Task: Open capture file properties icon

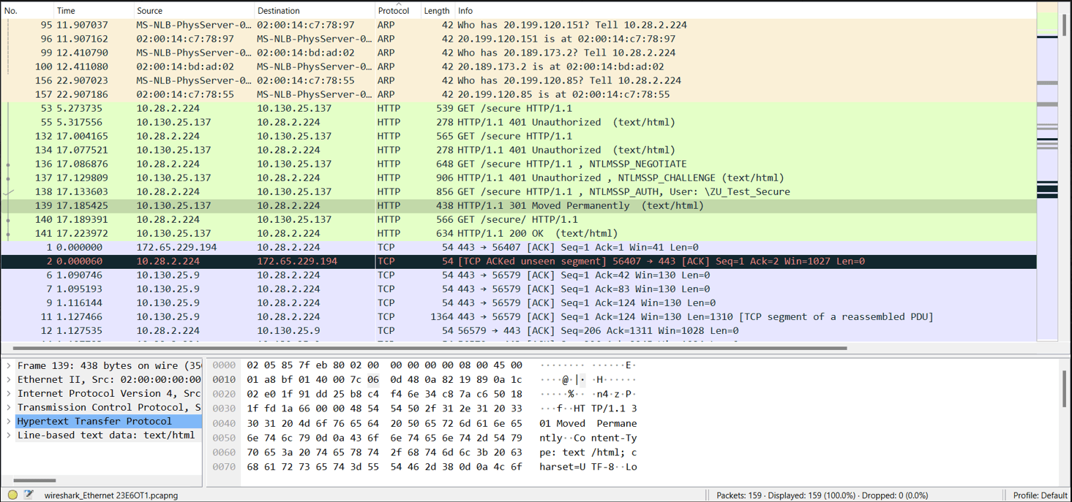Action: tap(29, 495)
